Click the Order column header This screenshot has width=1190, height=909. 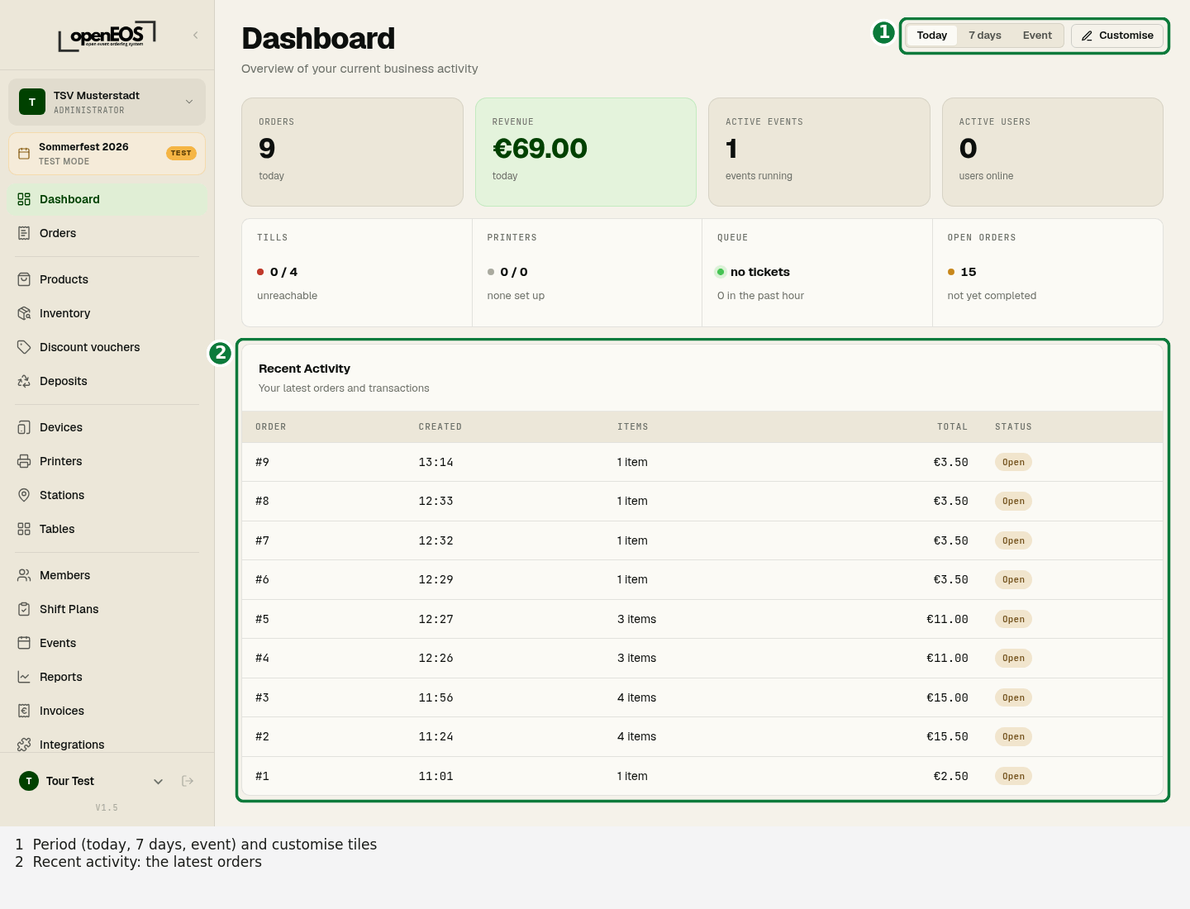tap(270, 427)
